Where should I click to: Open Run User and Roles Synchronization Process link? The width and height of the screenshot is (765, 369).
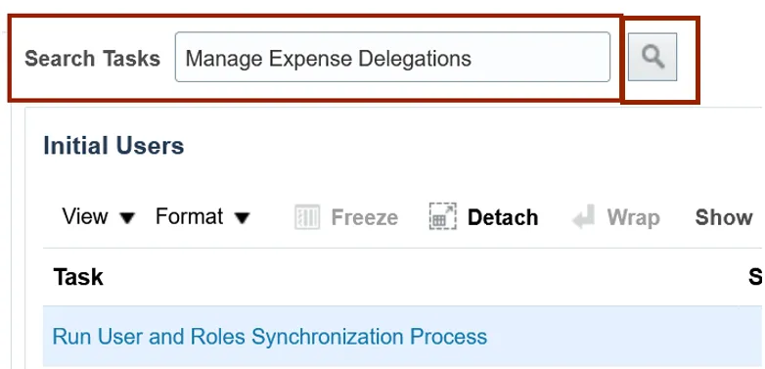(x=269, y=337)
